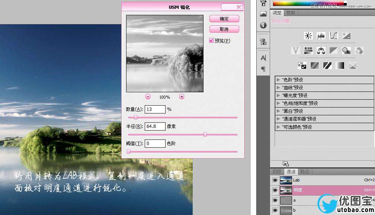Click the 阈值 threshold slider handle
This screenshot has width=375, height=215.
(129, 151)
